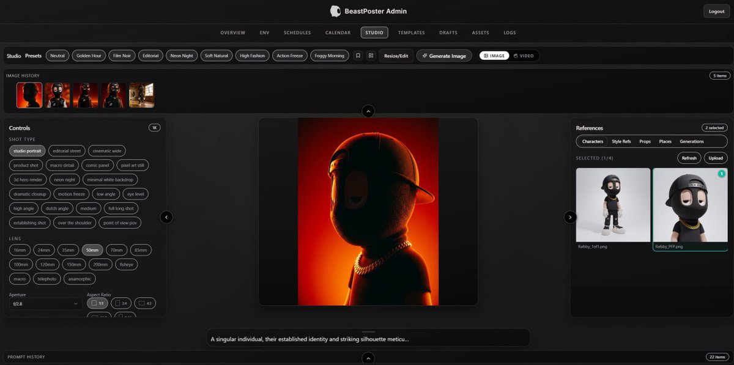The width and height of the screenshot is (734, 365).
Task: Select the anamorphic lens chip
Action: [80, 279]
